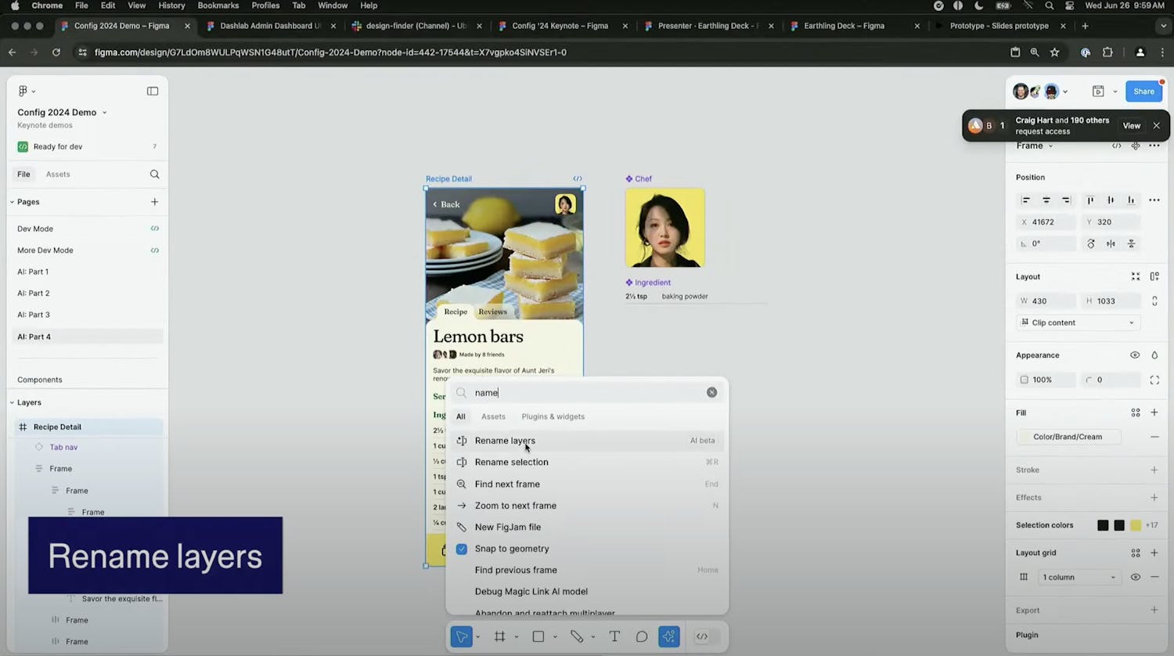
Task: Toggle Dev Mode code icon in toolbar
Action: 702,636
